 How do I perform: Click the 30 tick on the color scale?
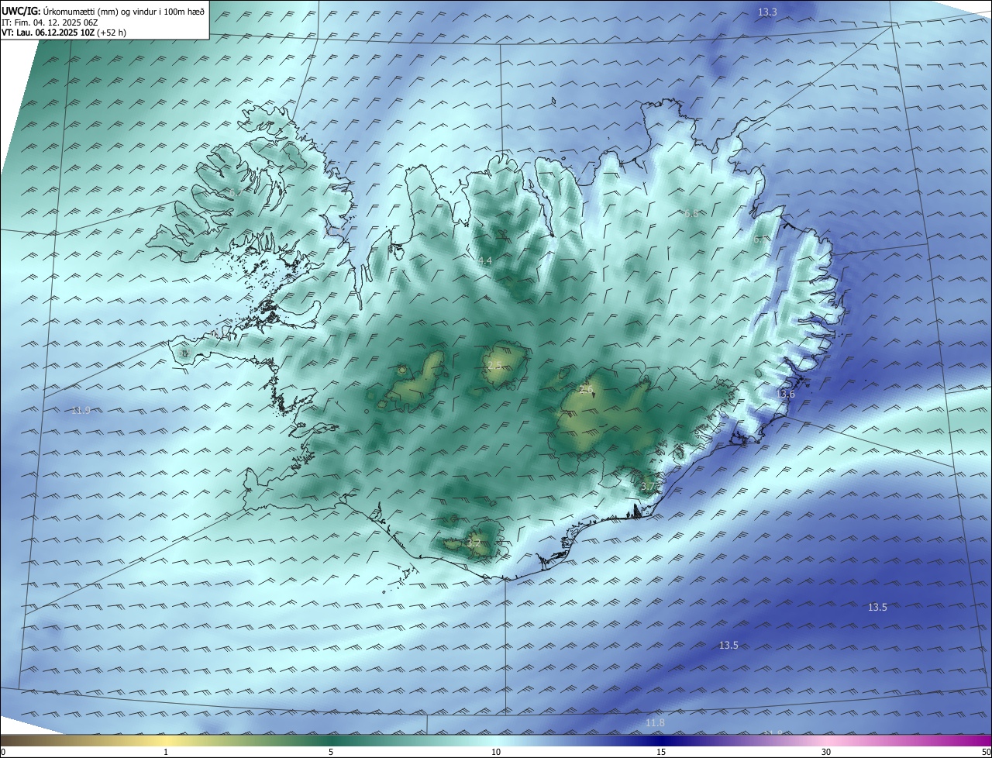point(826,752)
